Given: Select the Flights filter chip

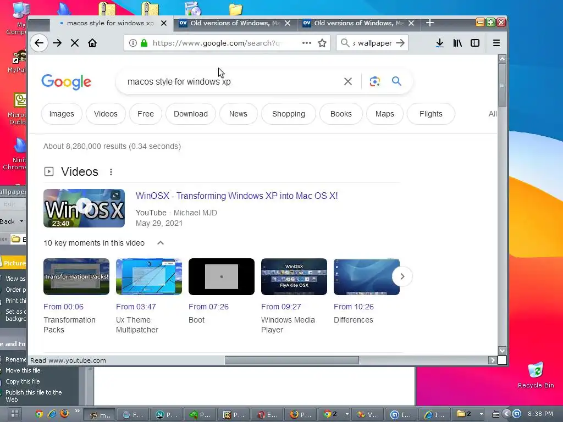Looking at the screenshot, I should point(431,114).
